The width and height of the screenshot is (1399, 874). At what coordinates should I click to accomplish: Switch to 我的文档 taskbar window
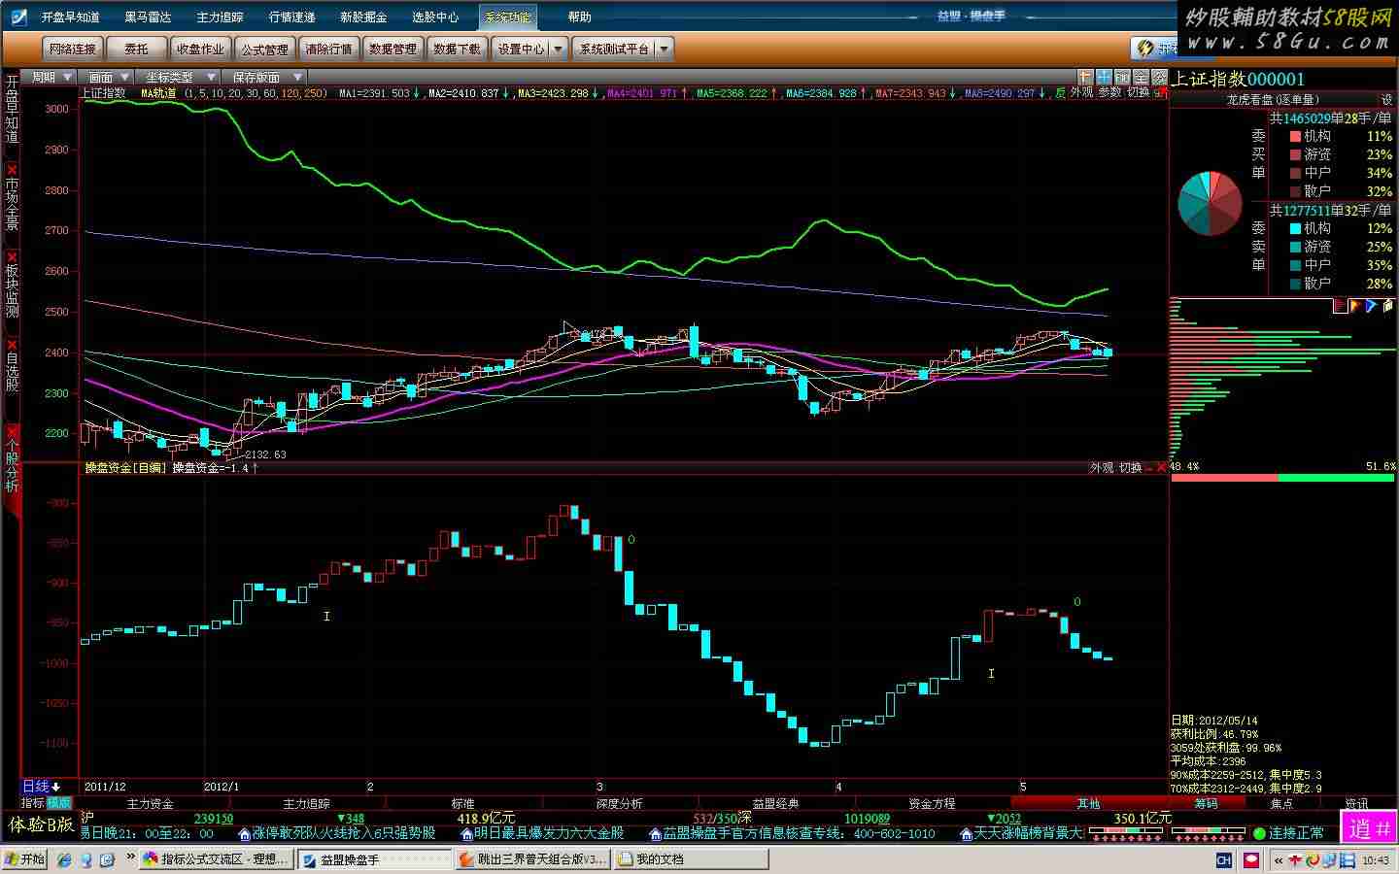click(x=690, y=859)
